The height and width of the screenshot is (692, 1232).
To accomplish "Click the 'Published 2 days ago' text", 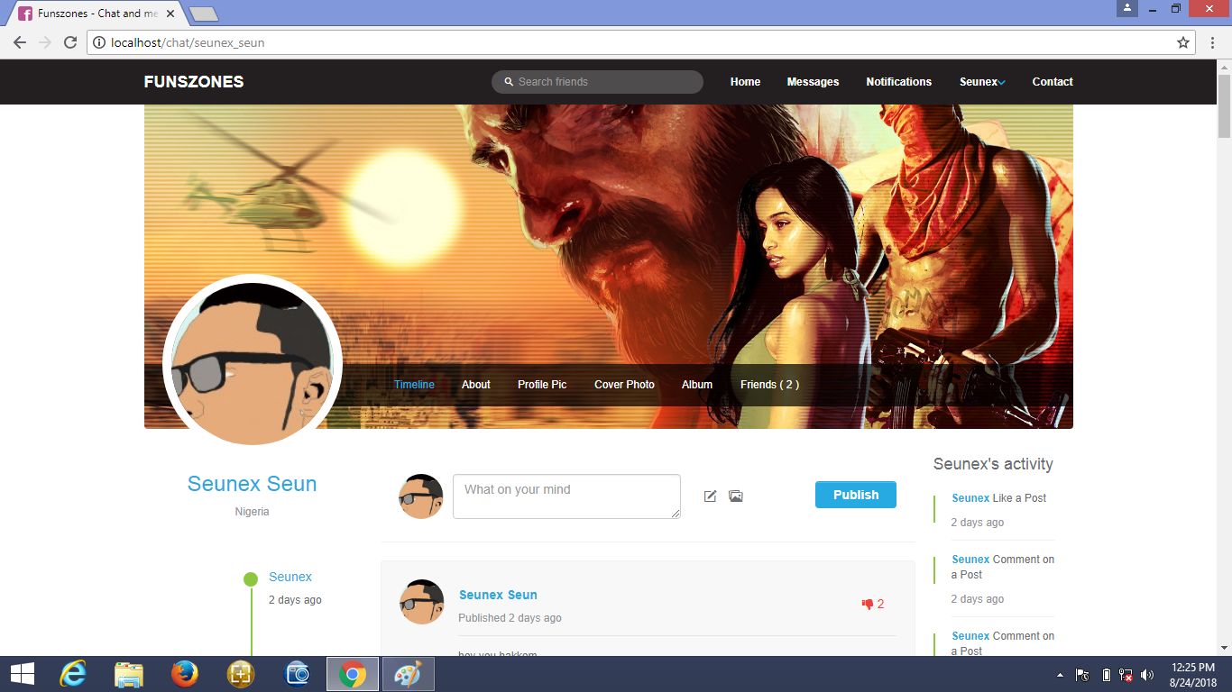I will 510,618.
